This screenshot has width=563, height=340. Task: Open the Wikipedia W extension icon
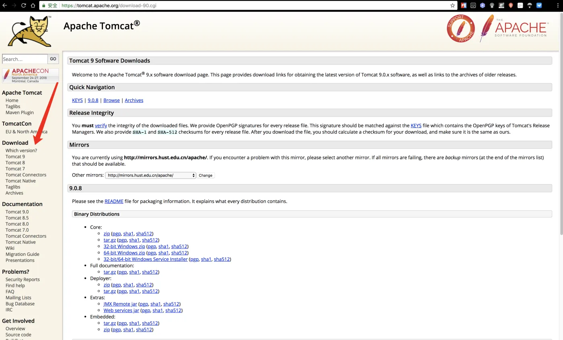(539, 5)
